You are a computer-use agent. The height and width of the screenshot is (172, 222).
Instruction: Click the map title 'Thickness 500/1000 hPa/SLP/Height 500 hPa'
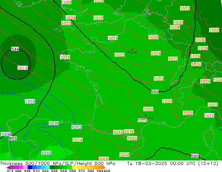(x=57, y=163)
